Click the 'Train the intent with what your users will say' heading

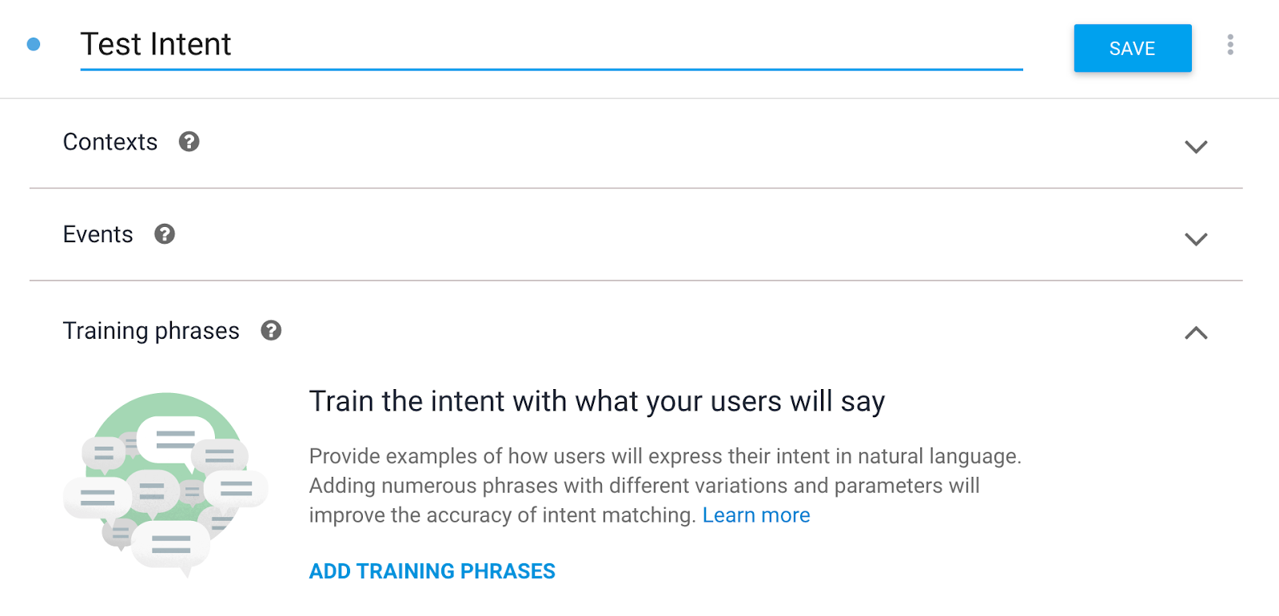coord(596,401)
